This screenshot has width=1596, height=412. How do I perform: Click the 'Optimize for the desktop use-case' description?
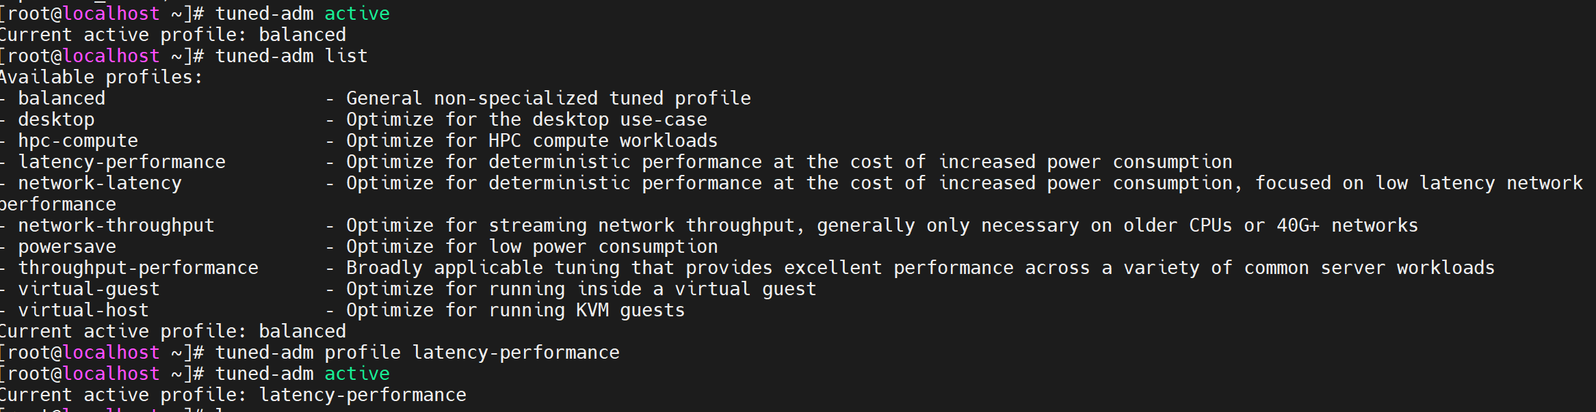(527, 120)
